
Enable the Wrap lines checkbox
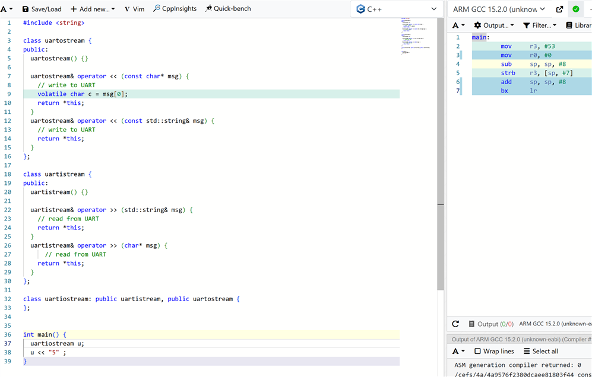(477, 352)
